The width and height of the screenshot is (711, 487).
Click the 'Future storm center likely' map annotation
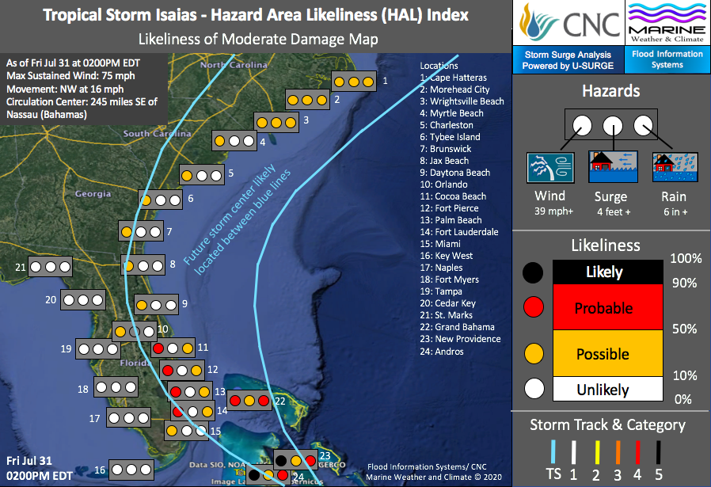pos(230,215)
